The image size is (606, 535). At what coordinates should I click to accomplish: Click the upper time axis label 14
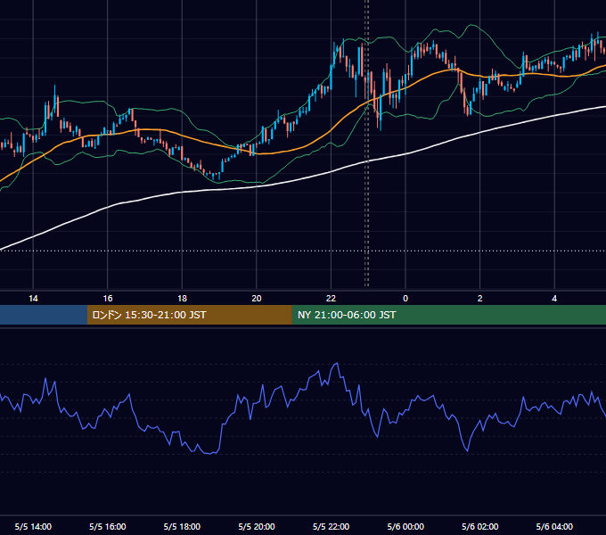pyautogui.click(x=33, y=299)
